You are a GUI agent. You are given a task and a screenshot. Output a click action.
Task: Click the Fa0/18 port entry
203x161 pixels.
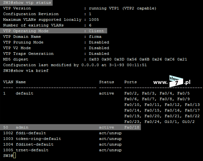pyautogui.click(x=132, y=127)
